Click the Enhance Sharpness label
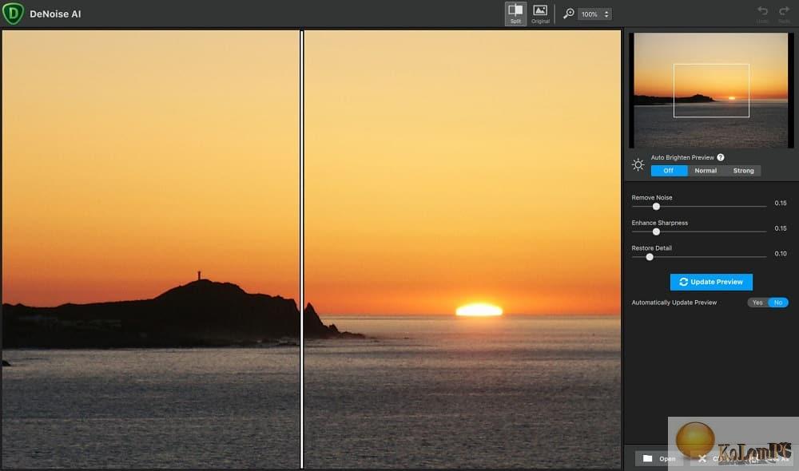This screenshot has height=471, width=799. tap(659, 223)
